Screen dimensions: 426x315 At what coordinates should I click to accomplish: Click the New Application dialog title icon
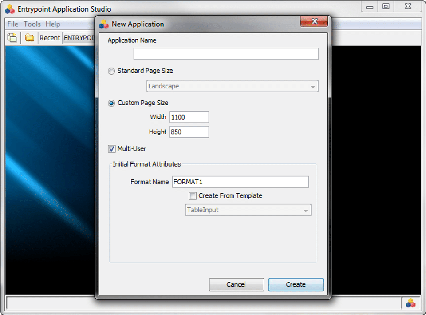tap(103, 24)
